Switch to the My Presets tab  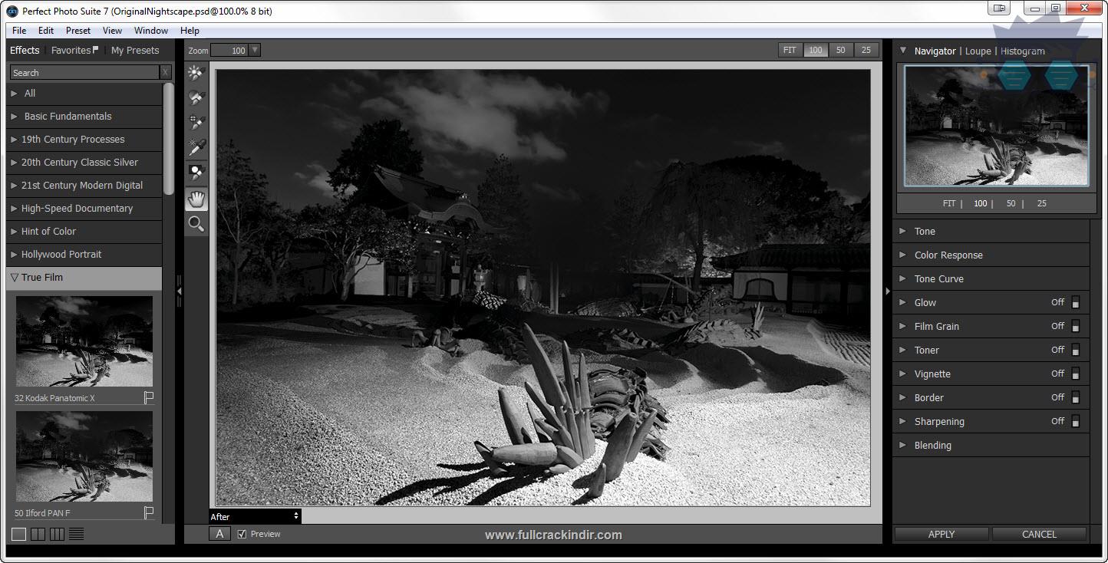(135, 51)
